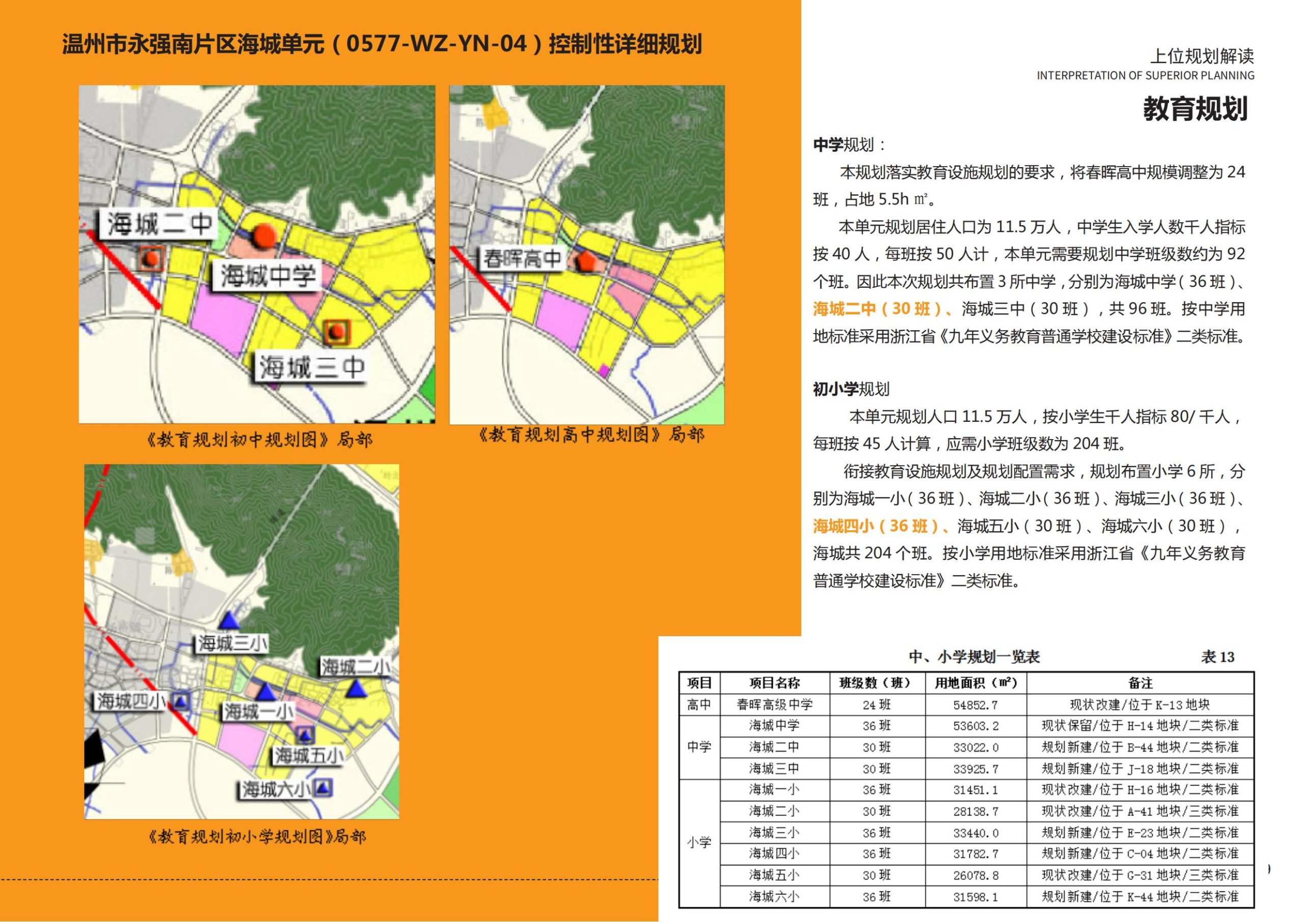The image size is (1304, 922).
Task: Click the 海城六小 label on the primary-school map
Action: click(x=276, y=789)
